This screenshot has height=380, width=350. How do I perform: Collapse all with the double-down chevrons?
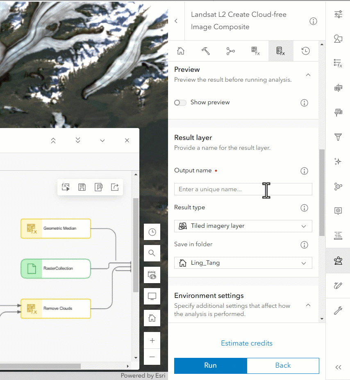78,140
